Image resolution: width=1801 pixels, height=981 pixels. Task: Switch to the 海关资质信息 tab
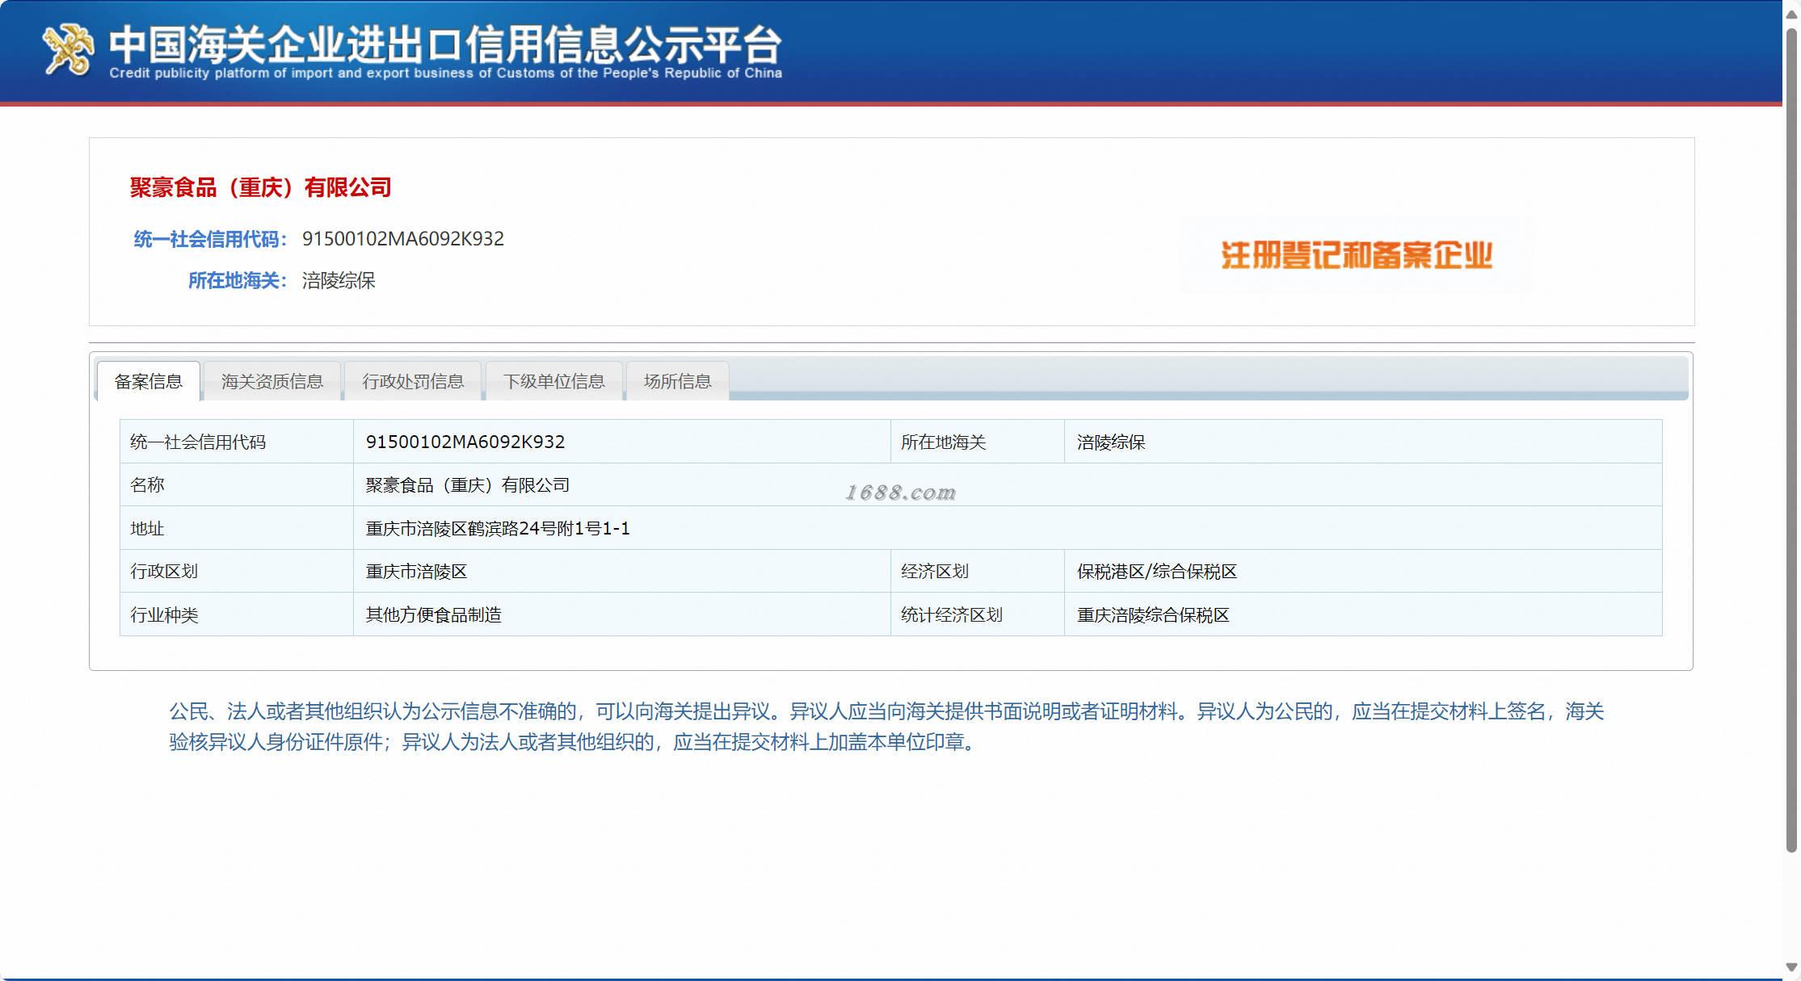272,381
